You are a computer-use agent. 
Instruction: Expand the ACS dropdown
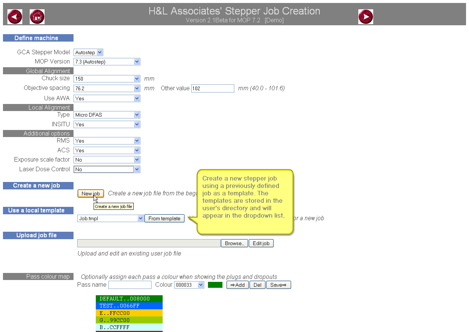(107, 150)
